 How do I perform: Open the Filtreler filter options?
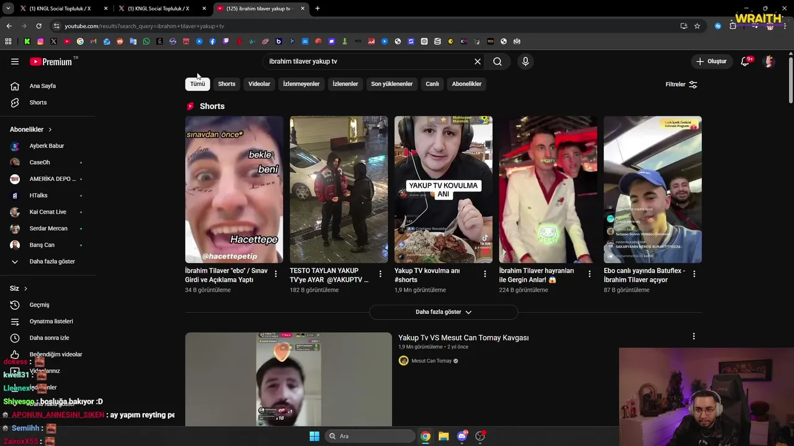[x=681, y=84]
